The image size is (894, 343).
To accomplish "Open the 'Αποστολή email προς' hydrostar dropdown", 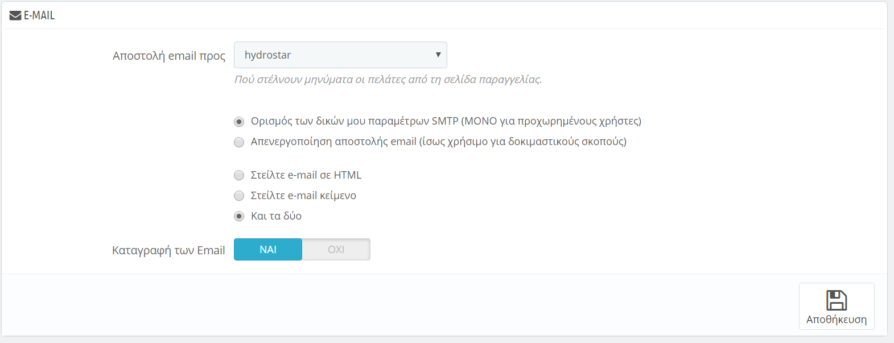I will [x=340, y=55].
